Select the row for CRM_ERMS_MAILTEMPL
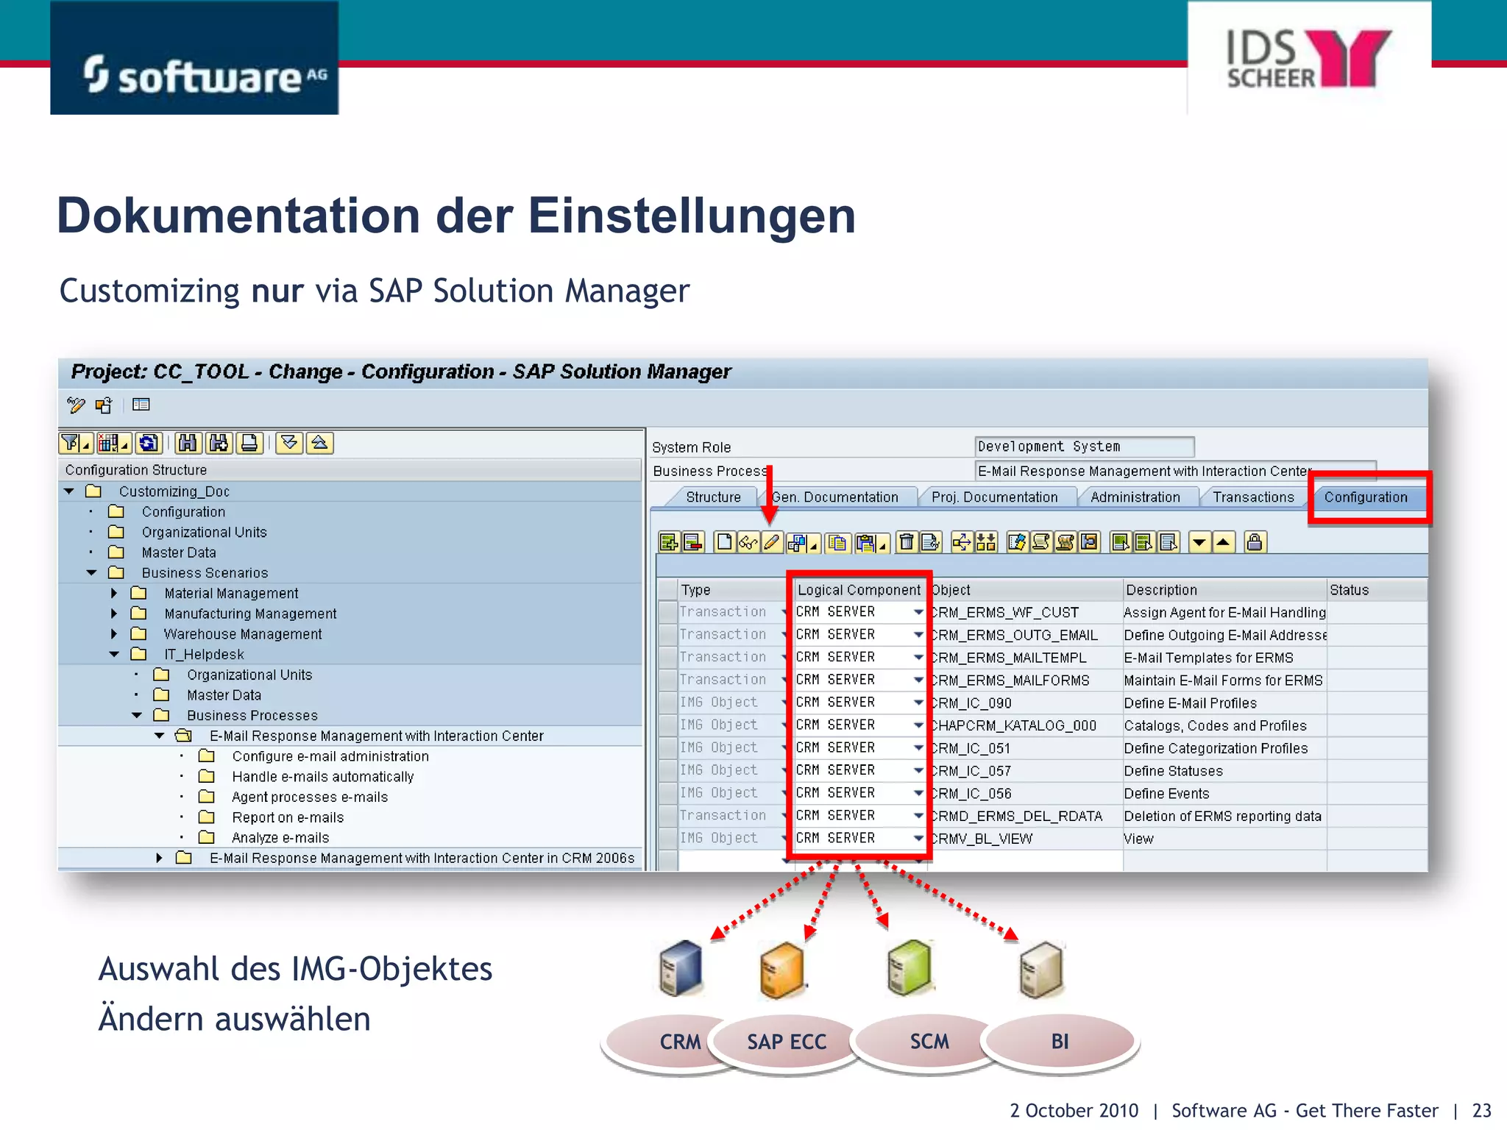The image size is (1507, 1130). pos(668,658)
